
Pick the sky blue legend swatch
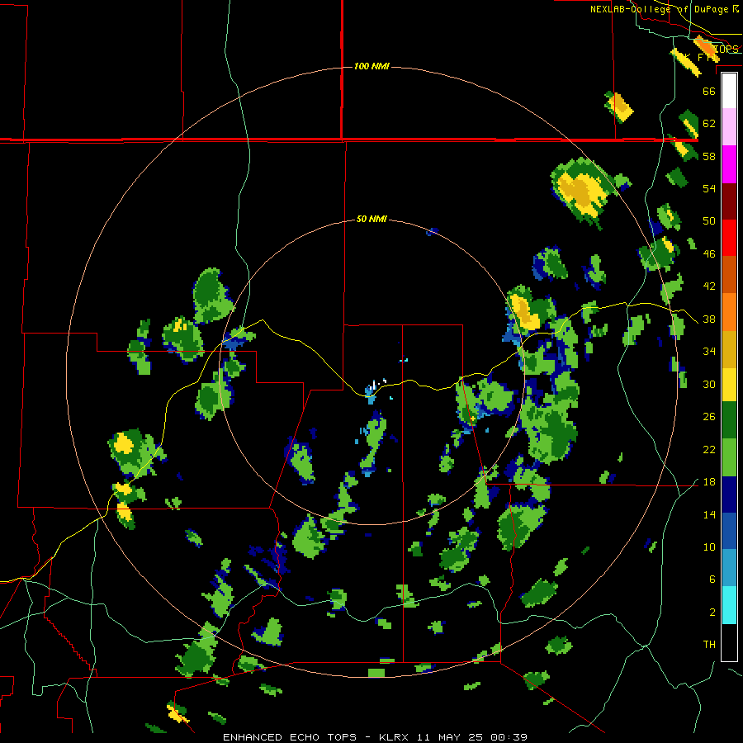(x=729, y=568)
